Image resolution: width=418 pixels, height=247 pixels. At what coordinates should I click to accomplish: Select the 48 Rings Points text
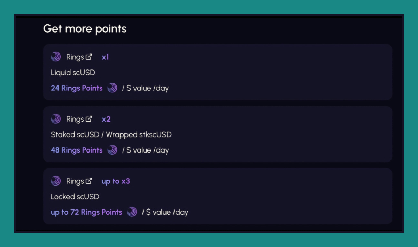pos(77,150)
